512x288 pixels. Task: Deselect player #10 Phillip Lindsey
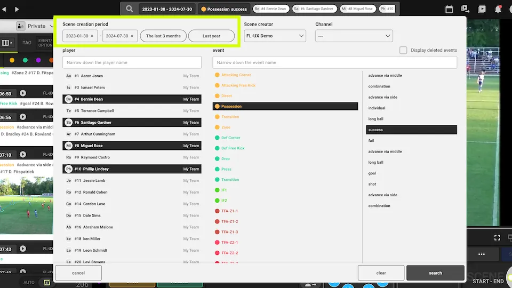click(x=132, y=169)
